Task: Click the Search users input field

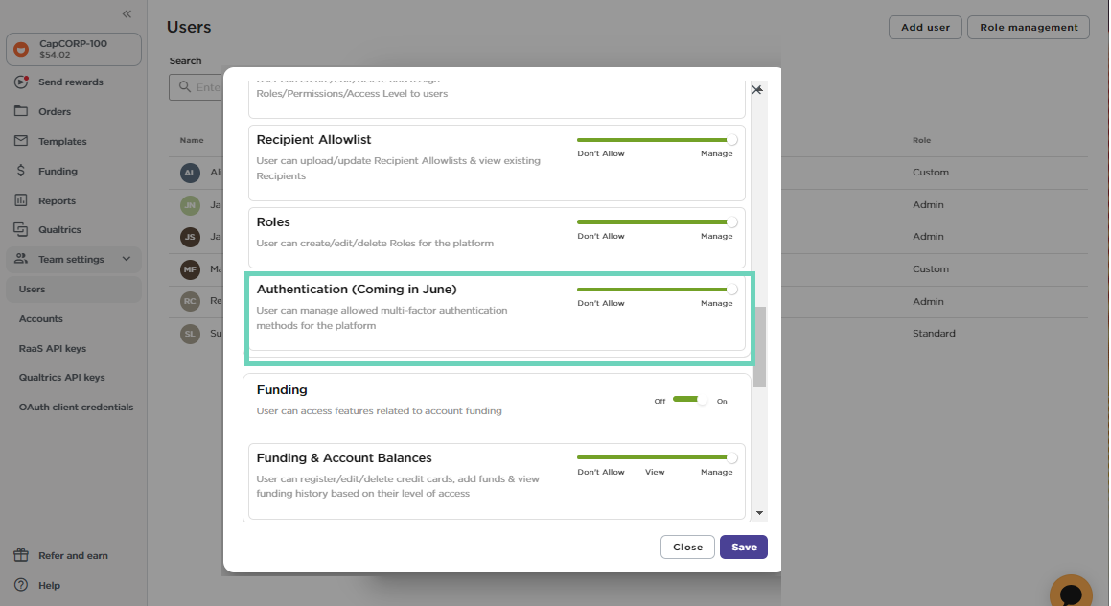Action: point(197,87)
